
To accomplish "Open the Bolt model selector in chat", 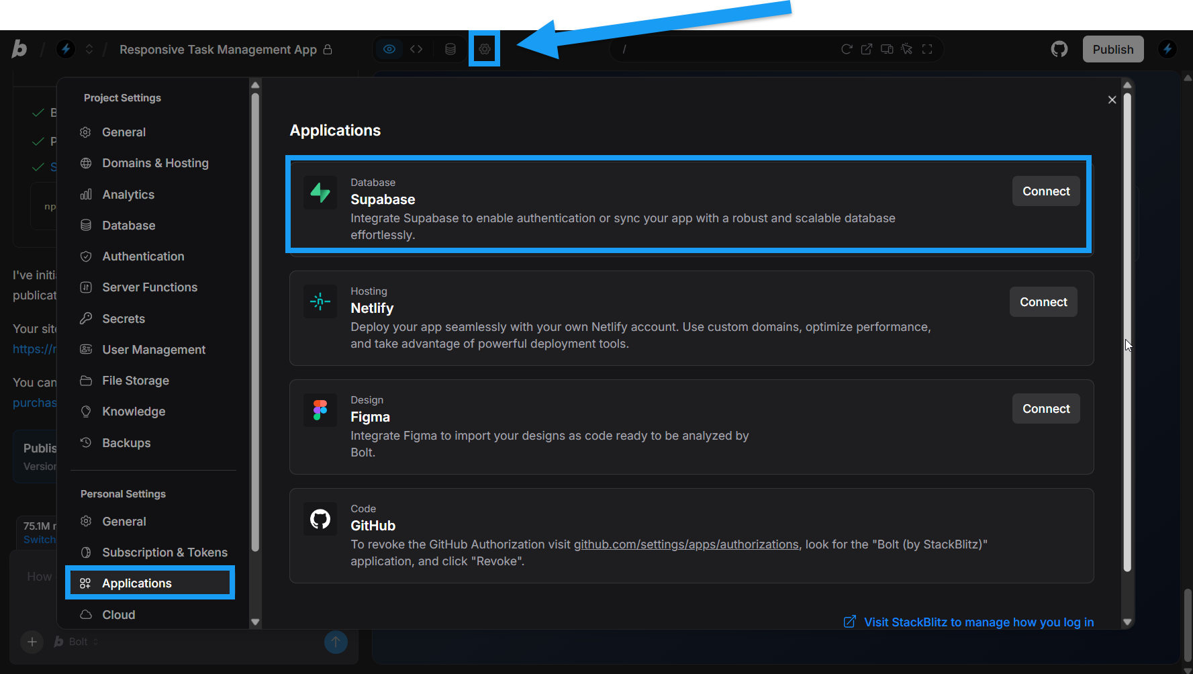I will tap(76, 642).
